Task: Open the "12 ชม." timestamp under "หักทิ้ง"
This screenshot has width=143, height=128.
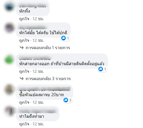Action: pos(38,19)
